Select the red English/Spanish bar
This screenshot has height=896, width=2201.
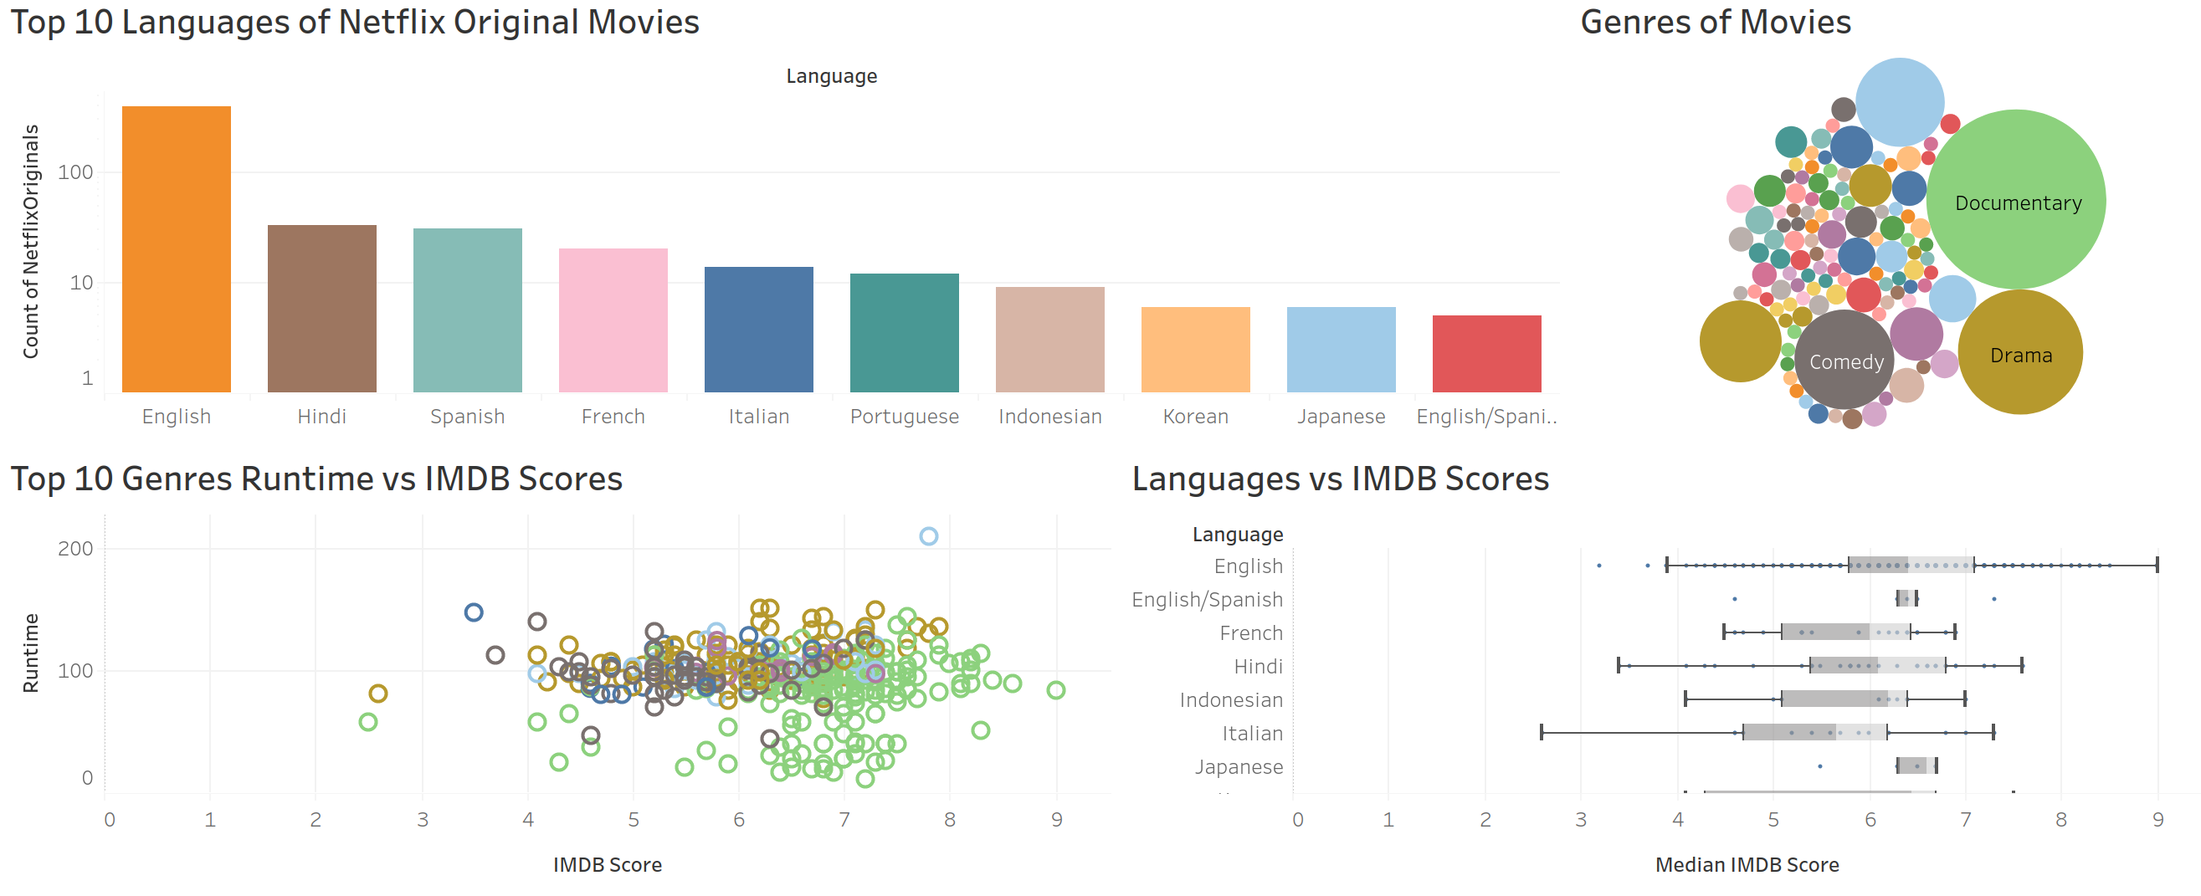click(x=1486, y=354)
